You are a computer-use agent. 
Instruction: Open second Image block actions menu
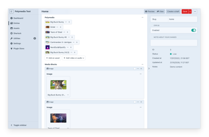(x=138, y=102)
